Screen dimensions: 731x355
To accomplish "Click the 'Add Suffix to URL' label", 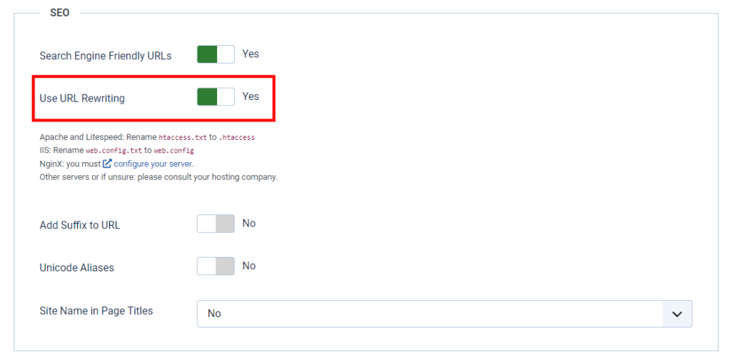I will pyautogui.click(x=80, y=225).
